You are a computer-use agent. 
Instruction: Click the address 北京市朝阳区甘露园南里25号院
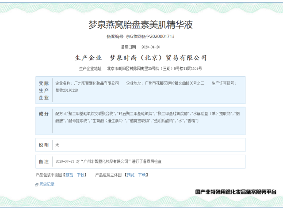(133, 68)
